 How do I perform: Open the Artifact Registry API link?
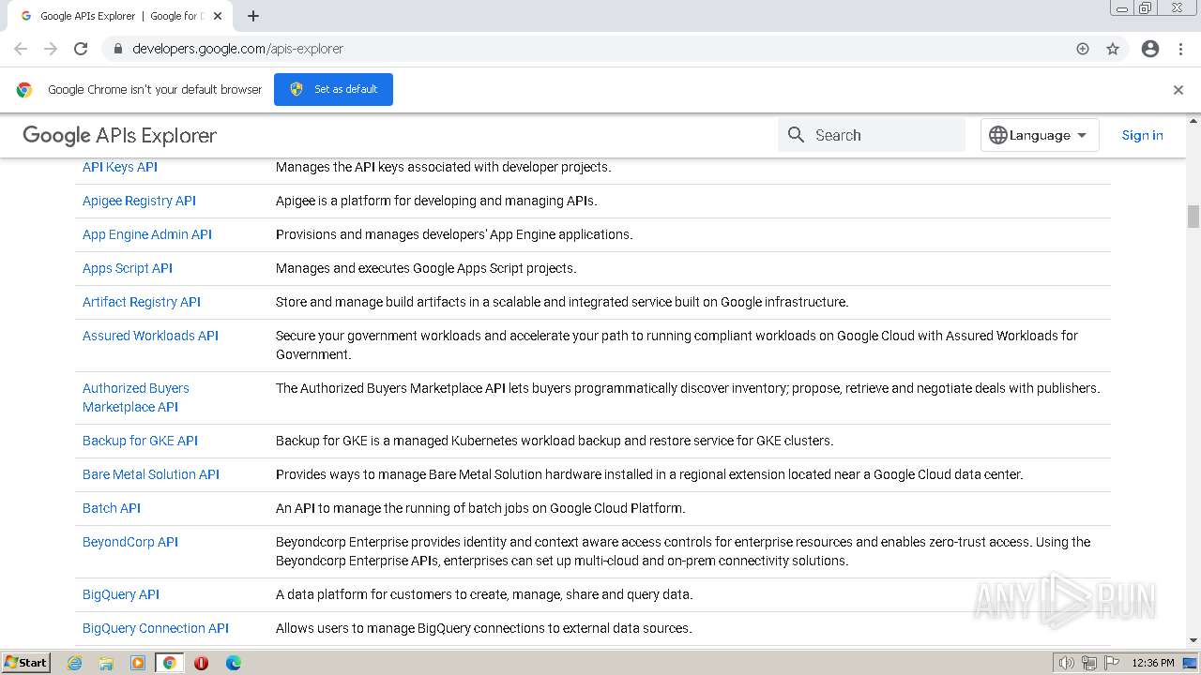pyautogui.click(x=142, y=302)
